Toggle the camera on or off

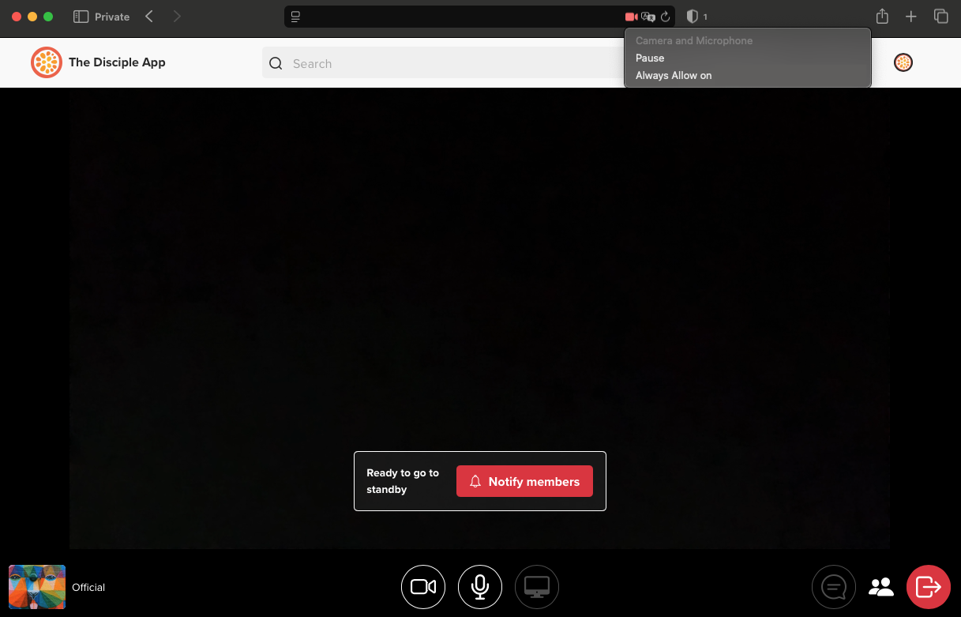423,587
